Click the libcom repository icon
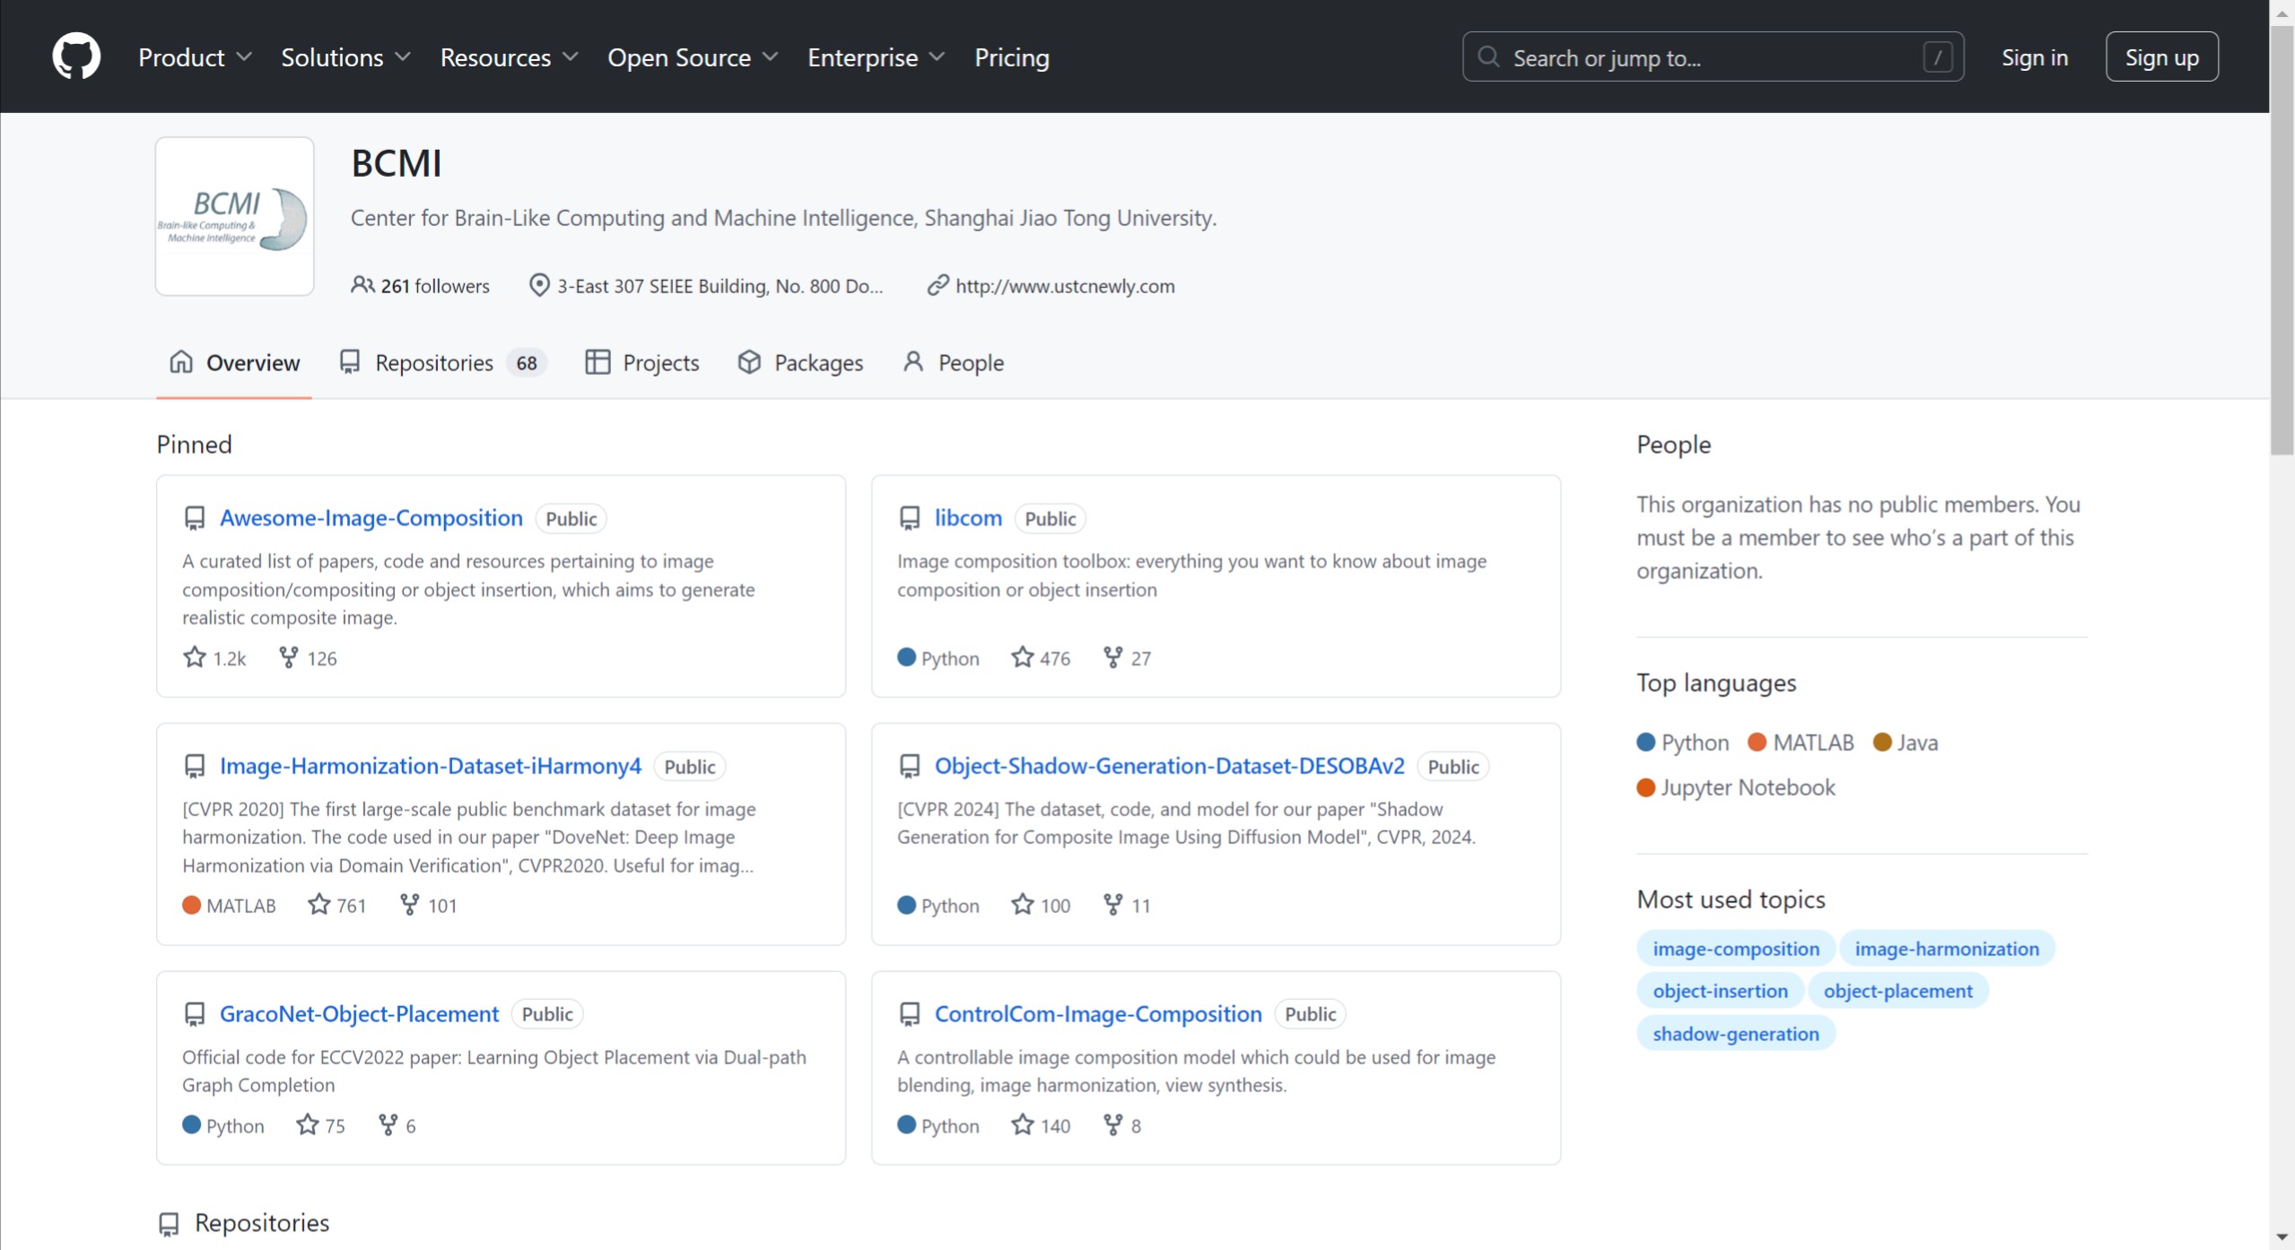Viewport: 2295px width, 1250px height. pos(909,517)
